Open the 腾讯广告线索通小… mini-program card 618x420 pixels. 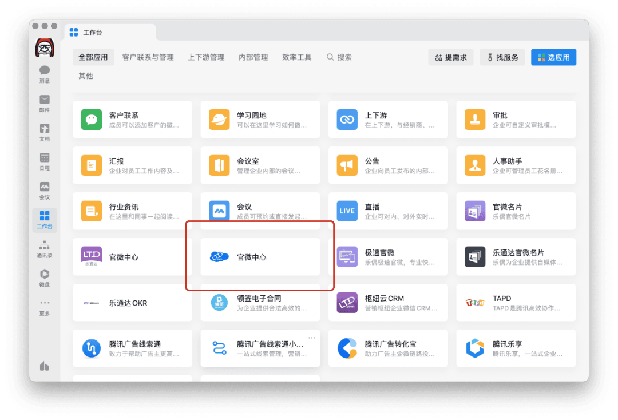(x=260, y=348)
